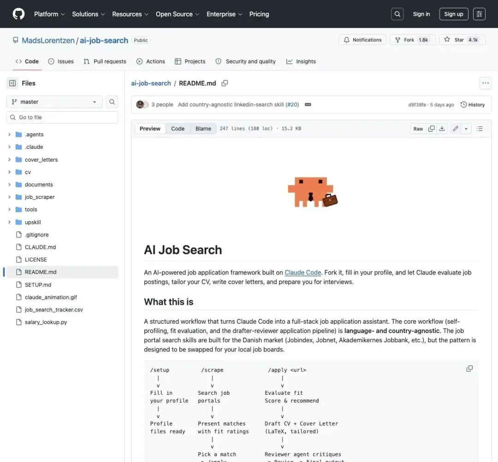Open salary_lookup.py file
Image resolution: width=498 pixels, height=462 pixels.
pos(46,322)
